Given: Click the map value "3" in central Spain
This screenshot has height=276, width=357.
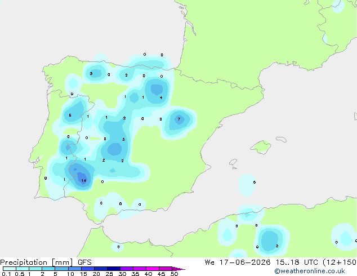Looking at the screenshot, I should point(123,139).
